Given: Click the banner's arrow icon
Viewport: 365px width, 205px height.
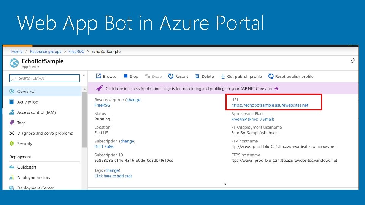Looking at the screenshot, I should 276,88.
